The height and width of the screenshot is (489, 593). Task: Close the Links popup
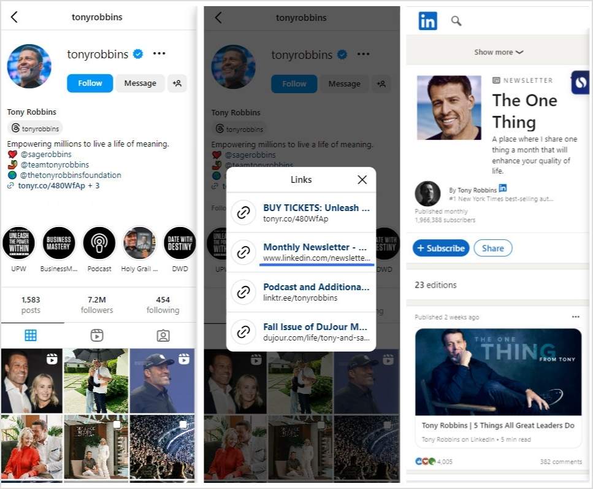pos(362,180)
